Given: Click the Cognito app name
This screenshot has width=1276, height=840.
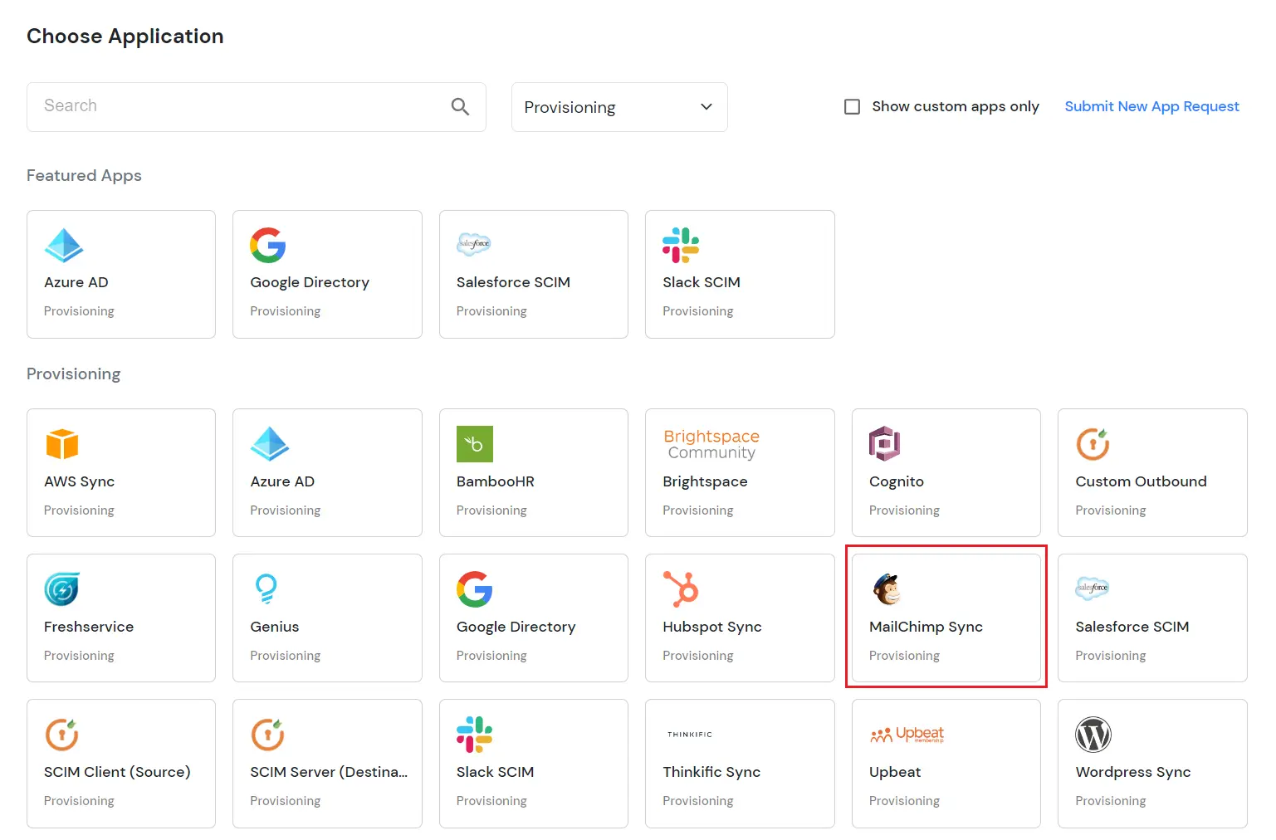Looking at the screenshot, I should [x=897, y=481].
